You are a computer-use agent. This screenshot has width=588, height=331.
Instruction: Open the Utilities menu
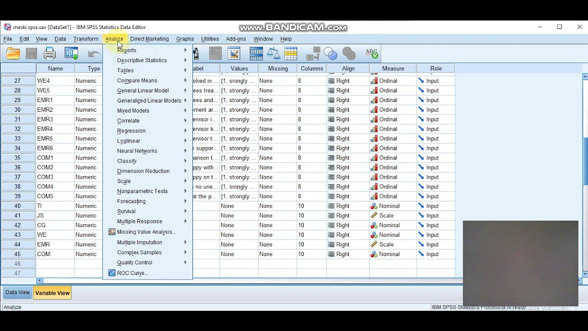(210, 39)
